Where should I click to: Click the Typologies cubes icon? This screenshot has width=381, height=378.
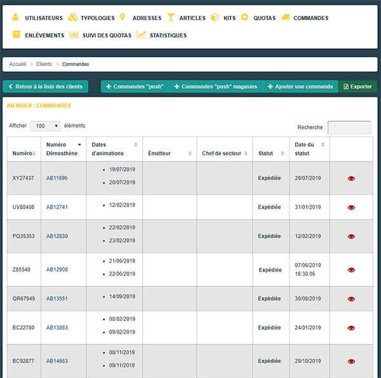pyautogui.click(x=73, y=17)
